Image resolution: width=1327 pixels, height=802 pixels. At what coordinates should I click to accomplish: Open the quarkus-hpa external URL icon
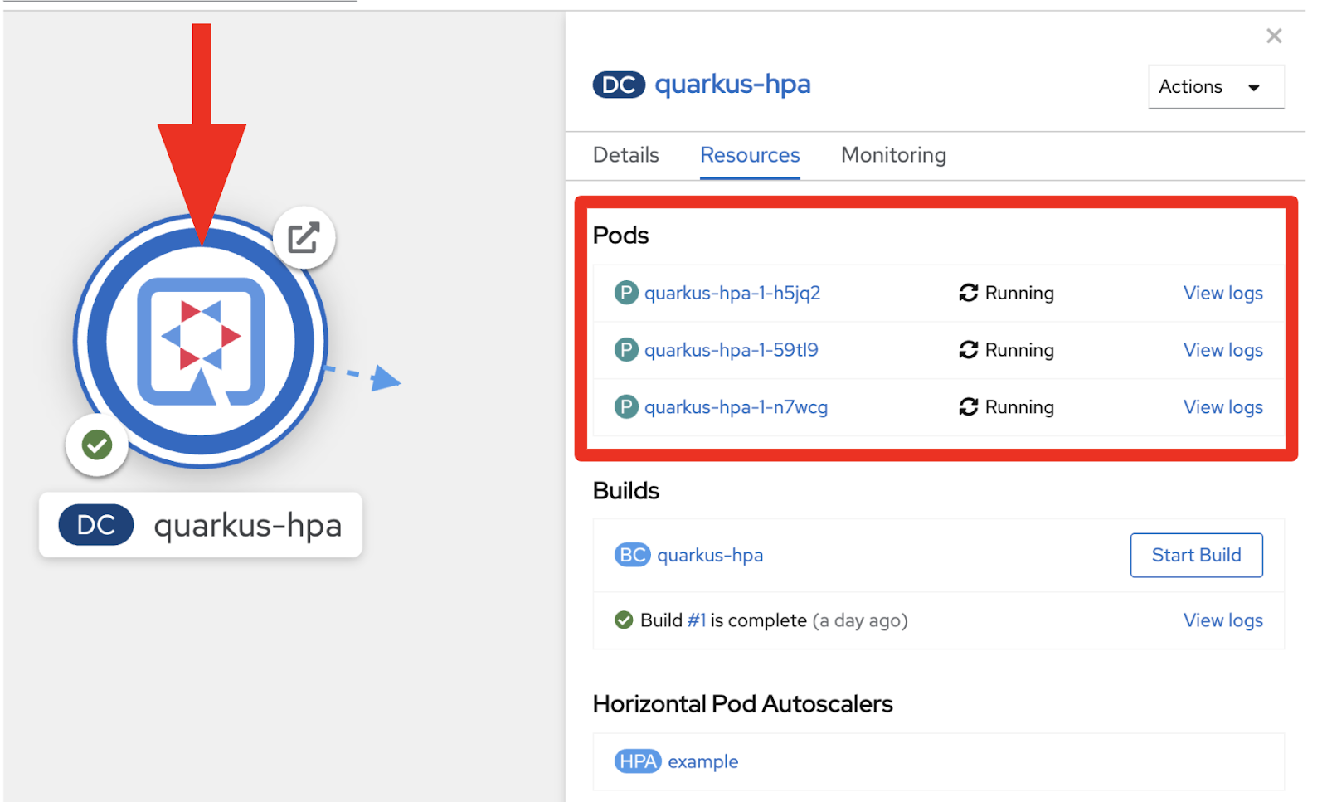point(304,237)
